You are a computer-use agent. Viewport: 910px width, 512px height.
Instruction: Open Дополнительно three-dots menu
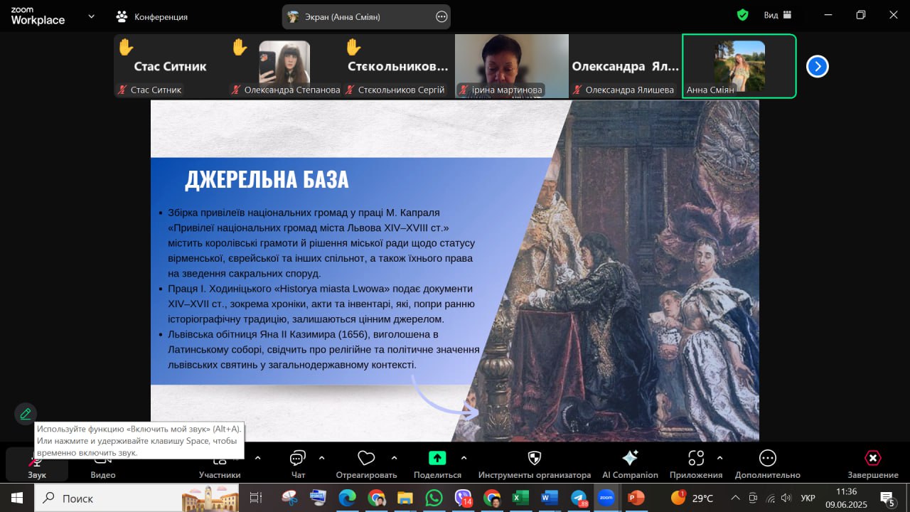pyautogui.click(x=768, y=465)
